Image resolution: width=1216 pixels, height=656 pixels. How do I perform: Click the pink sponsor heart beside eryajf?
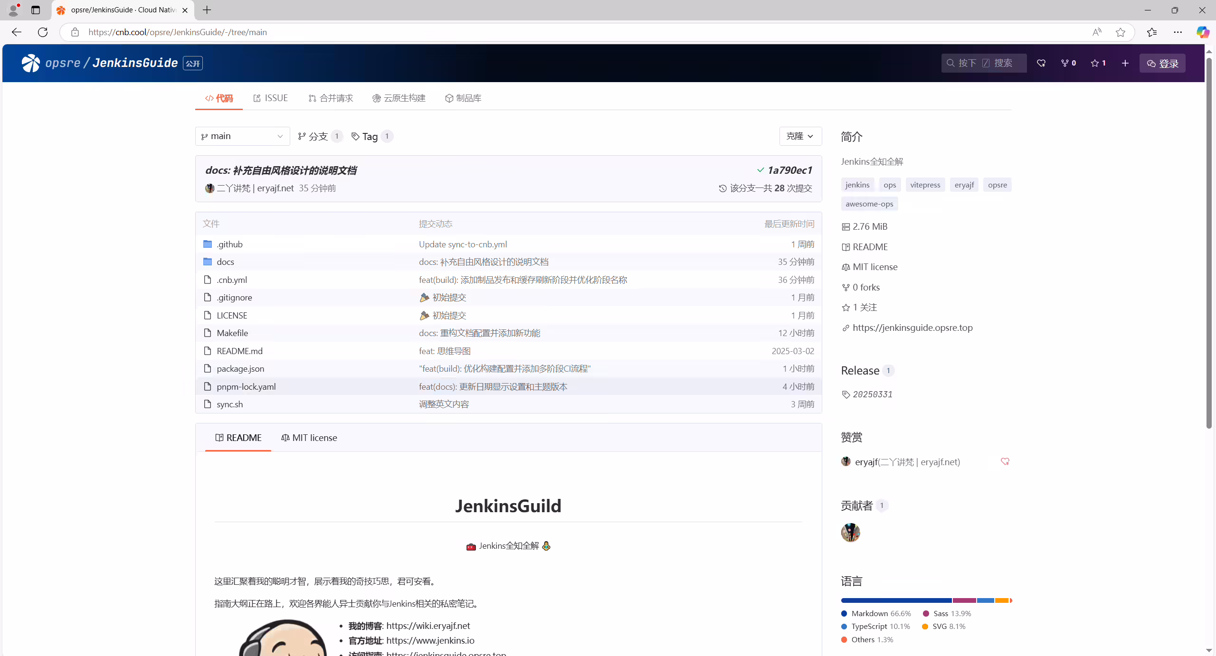1005,461
